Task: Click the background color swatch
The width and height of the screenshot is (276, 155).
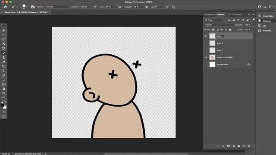Action: pos(5,107)
